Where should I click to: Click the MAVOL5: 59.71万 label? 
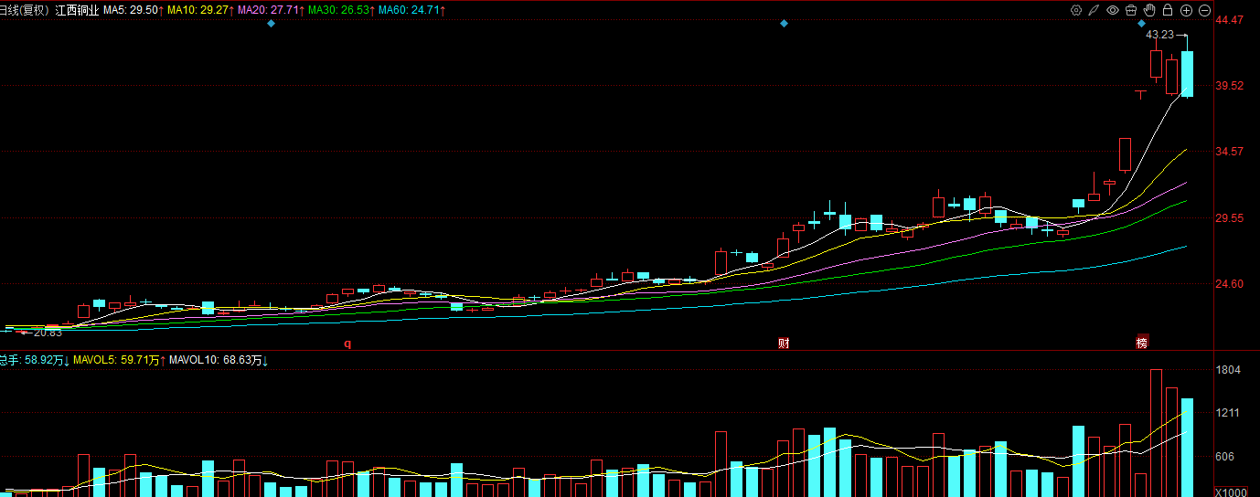[120, 361]
